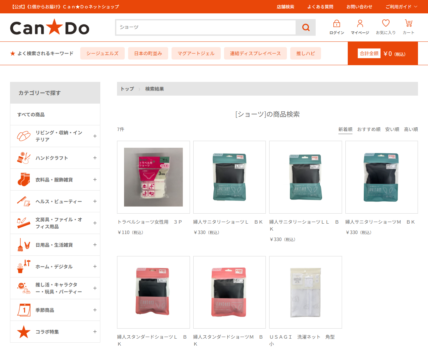Image resolution: width=428 pixels, height=351 pixels.
Task: Click the マグアートジェル keyword tag
Action: click(196, 53)
